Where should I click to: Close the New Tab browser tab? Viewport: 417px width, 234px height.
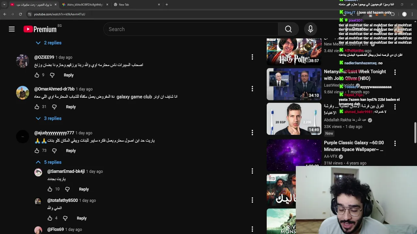[x=159, y=5]
